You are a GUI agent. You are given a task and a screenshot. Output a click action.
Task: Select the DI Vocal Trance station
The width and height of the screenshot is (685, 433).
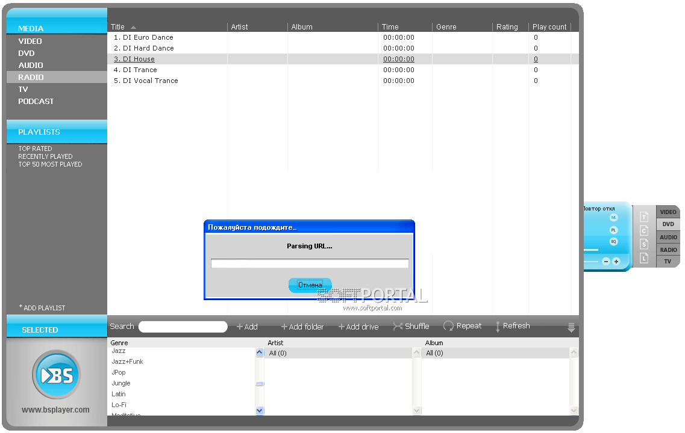coord(343,81)
